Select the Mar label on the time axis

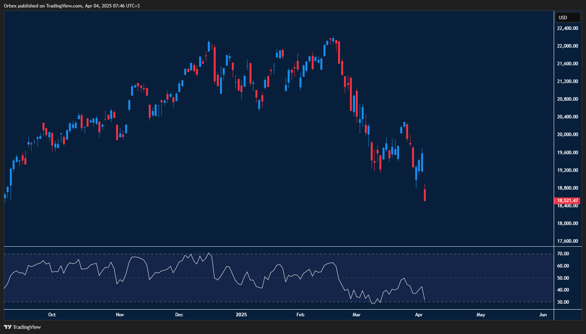tap(356, 315)
